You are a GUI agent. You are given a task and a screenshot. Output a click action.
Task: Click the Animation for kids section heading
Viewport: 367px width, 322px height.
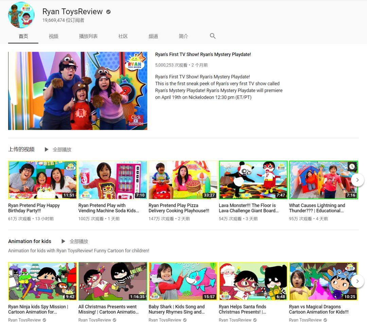pos(30,241)
